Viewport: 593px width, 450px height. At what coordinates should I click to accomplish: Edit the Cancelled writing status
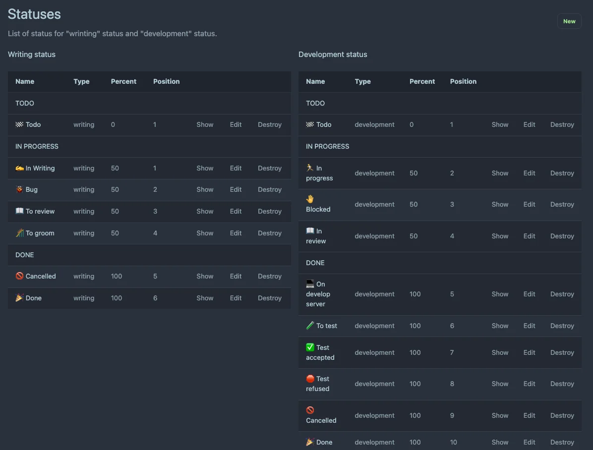(236, 276)
